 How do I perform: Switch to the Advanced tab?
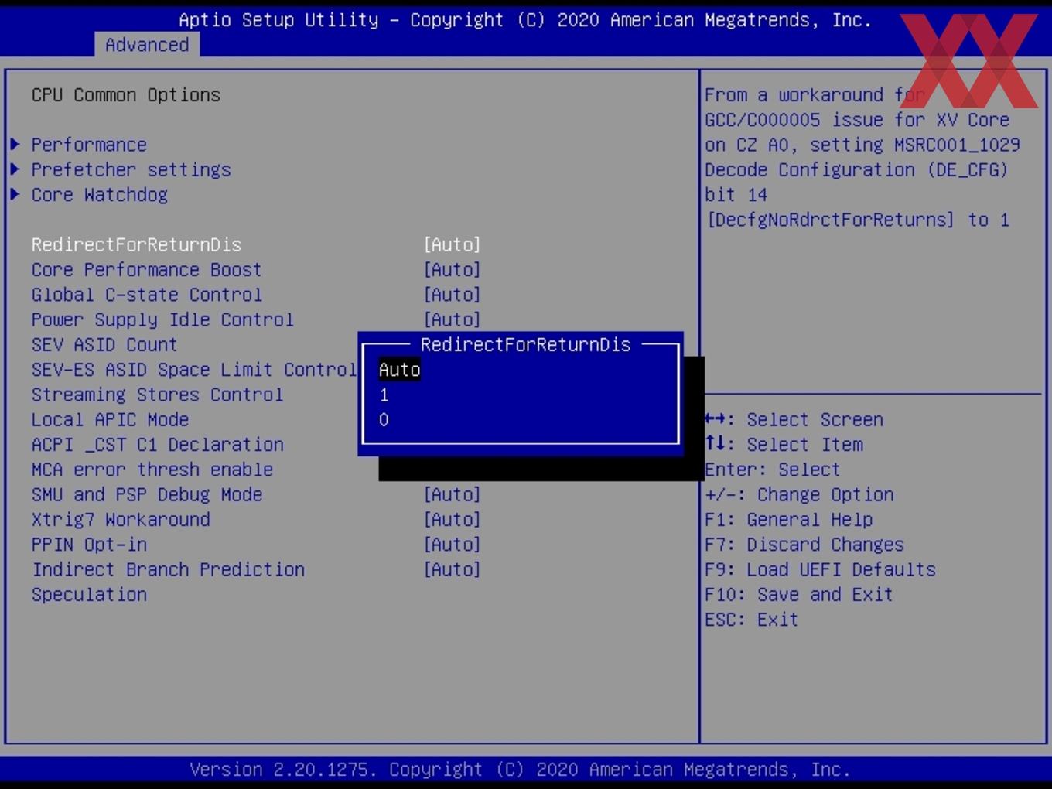[147, 45]
